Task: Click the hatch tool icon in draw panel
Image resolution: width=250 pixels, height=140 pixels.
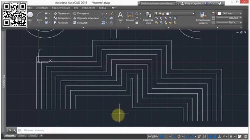Action: point(46,23)
